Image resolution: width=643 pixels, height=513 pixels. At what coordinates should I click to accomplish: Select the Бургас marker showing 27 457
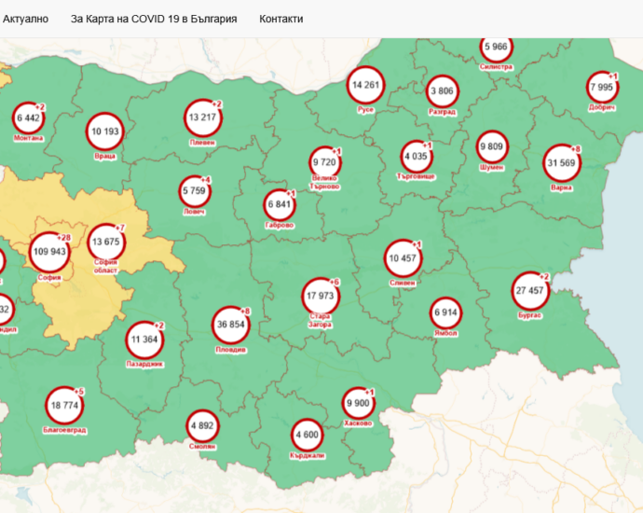(x=530, y=291)
